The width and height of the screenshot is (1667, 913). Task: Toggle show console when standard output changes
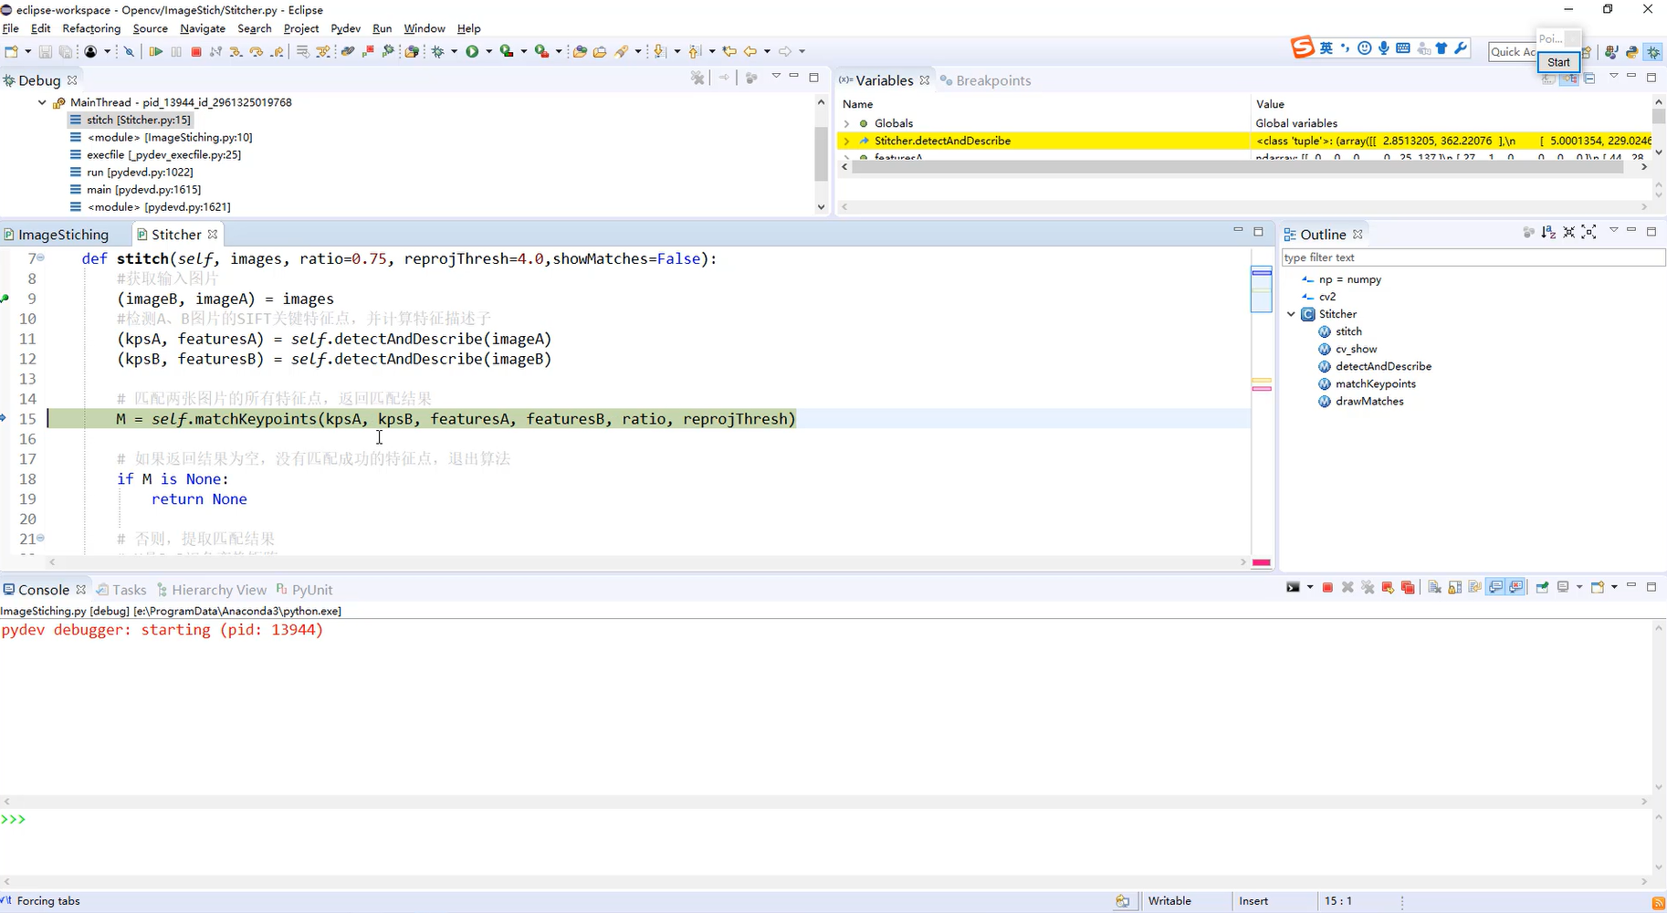1495,587
